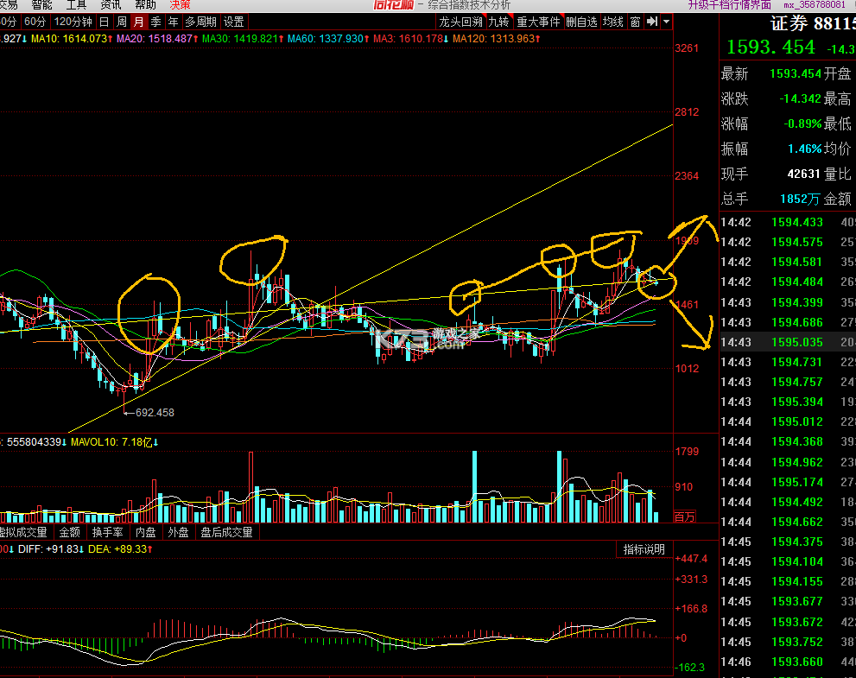Click the 14:43 trade row priced 1595.035
Image resolution: width=856 pixels, height=678 pixels.
click(x=788, y=342)
